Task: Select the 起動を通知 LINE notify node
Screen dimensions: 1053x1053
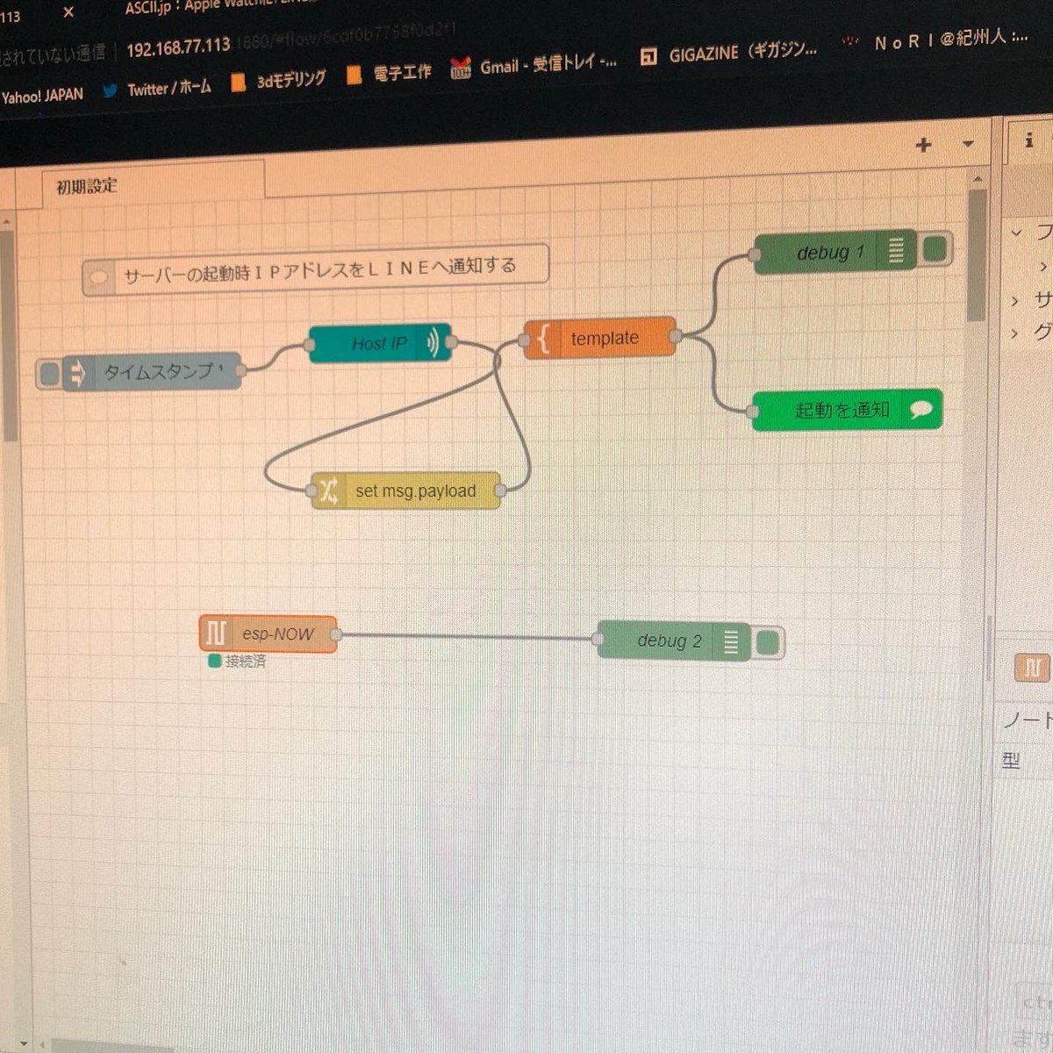Action: click(847, 410)
